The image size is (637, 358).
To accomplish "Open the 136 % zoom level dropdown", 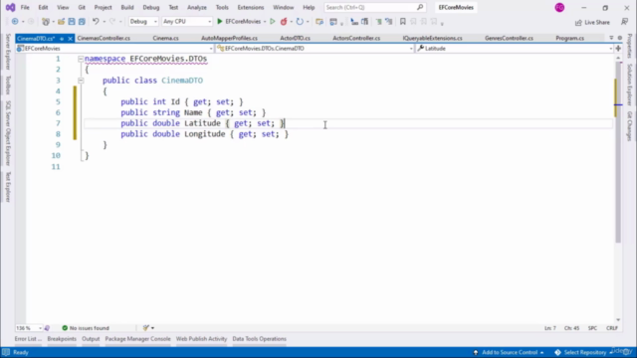I will pos(29,328).
